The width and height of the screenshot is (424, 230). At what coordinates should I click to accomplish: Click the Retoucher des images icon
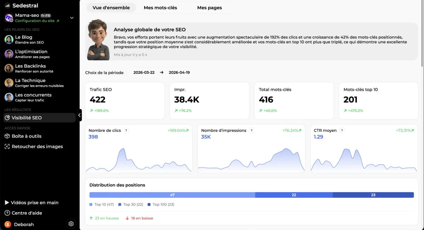pos(7,146)
